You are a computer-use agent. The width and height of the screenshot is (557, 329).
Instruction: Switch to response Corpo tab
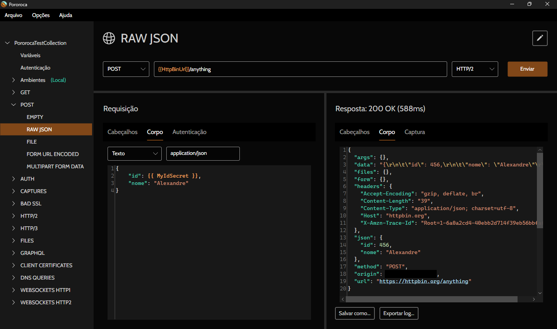[x=387, y=132]
